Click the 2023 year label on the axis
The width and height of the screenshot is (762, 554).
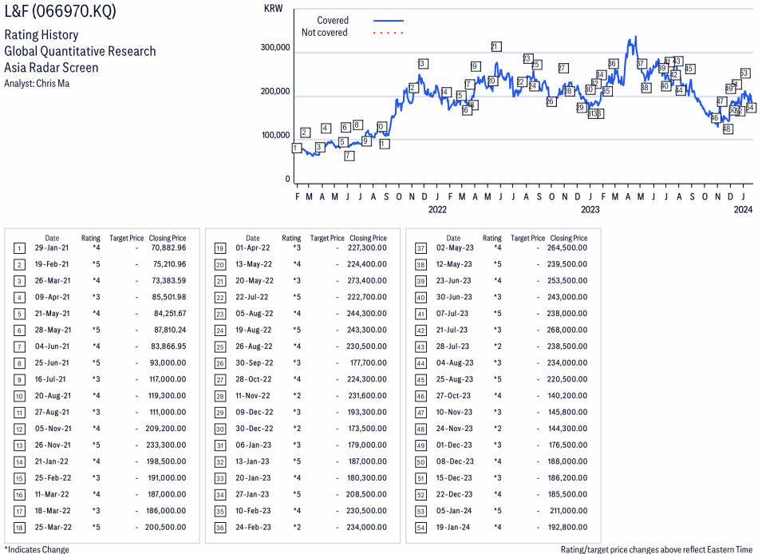point(590,210)
